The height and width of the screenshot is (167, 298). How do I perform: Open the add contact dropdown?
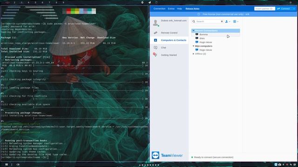click(x=228, y=22)
